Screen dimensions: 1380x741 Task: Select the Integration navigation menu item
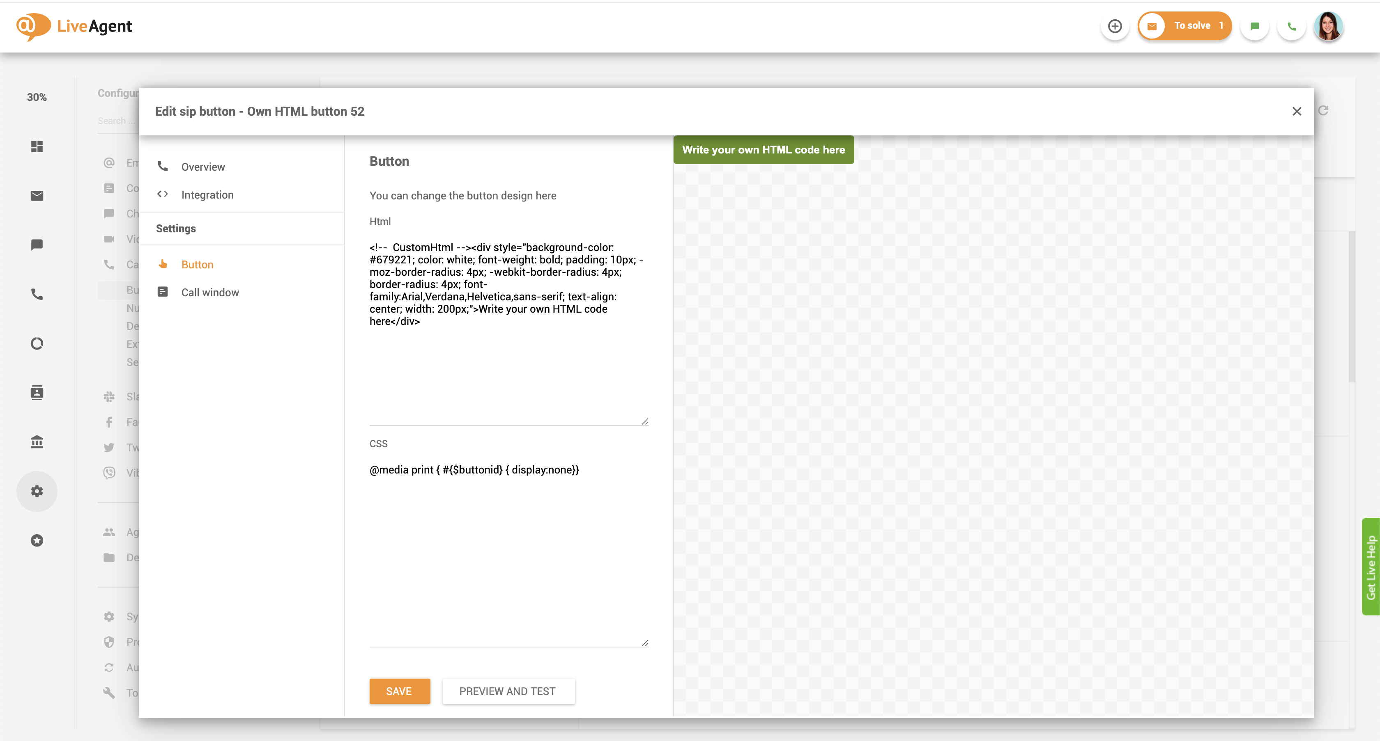coord(207,194)
